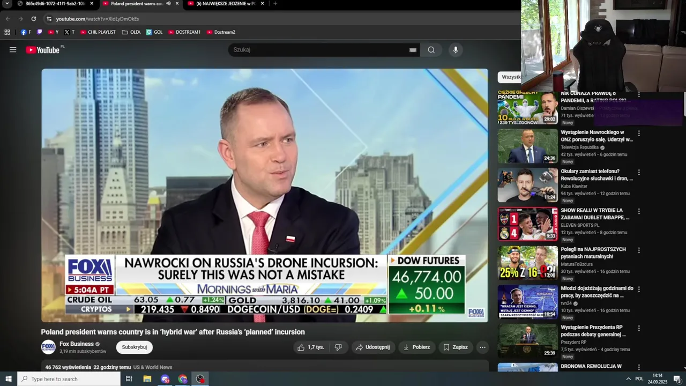Screen dimensions: 686x386
Task: Open a new browser tab
Action: click(x=275, y=4)
